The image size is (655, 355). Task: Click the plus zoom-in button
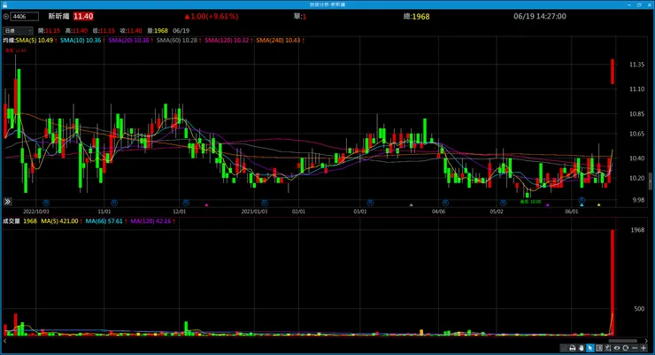(643, 348)
